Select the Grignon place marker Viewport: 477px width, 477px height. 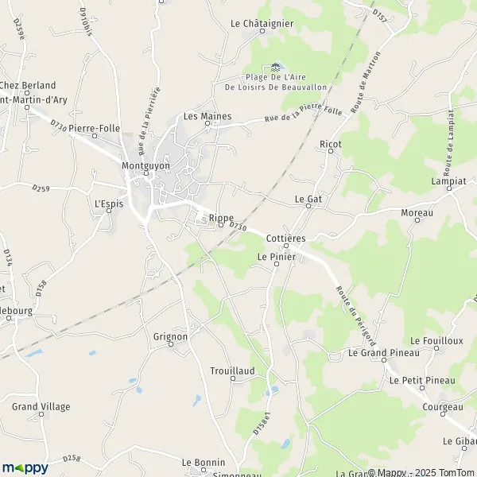171,344
